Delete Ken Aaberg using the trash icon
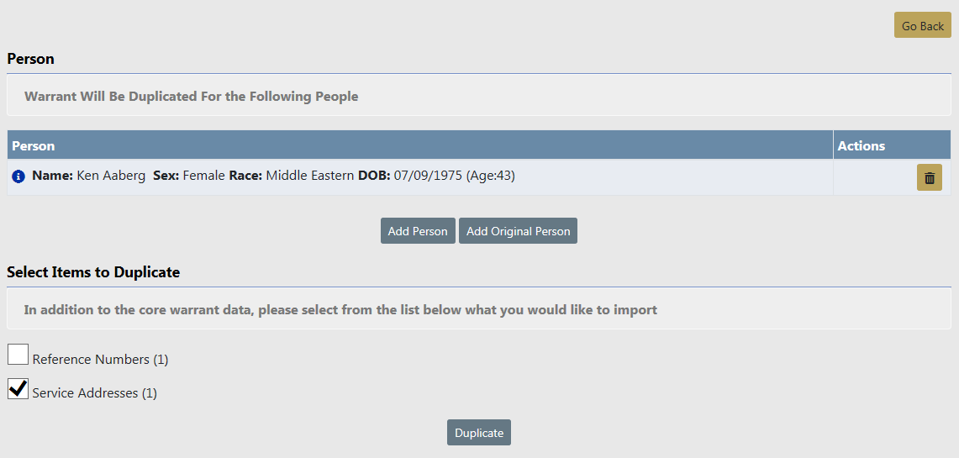 [929, 177]
